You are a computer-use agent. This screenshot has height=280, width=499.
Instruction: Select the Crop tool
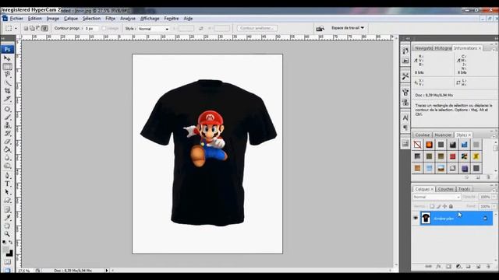7,91
